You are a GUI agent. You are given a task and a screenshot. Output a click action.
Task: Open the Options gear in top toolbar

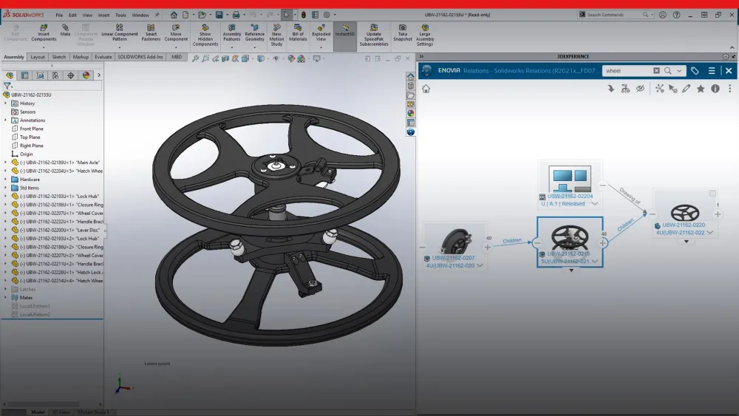(327, 15)
